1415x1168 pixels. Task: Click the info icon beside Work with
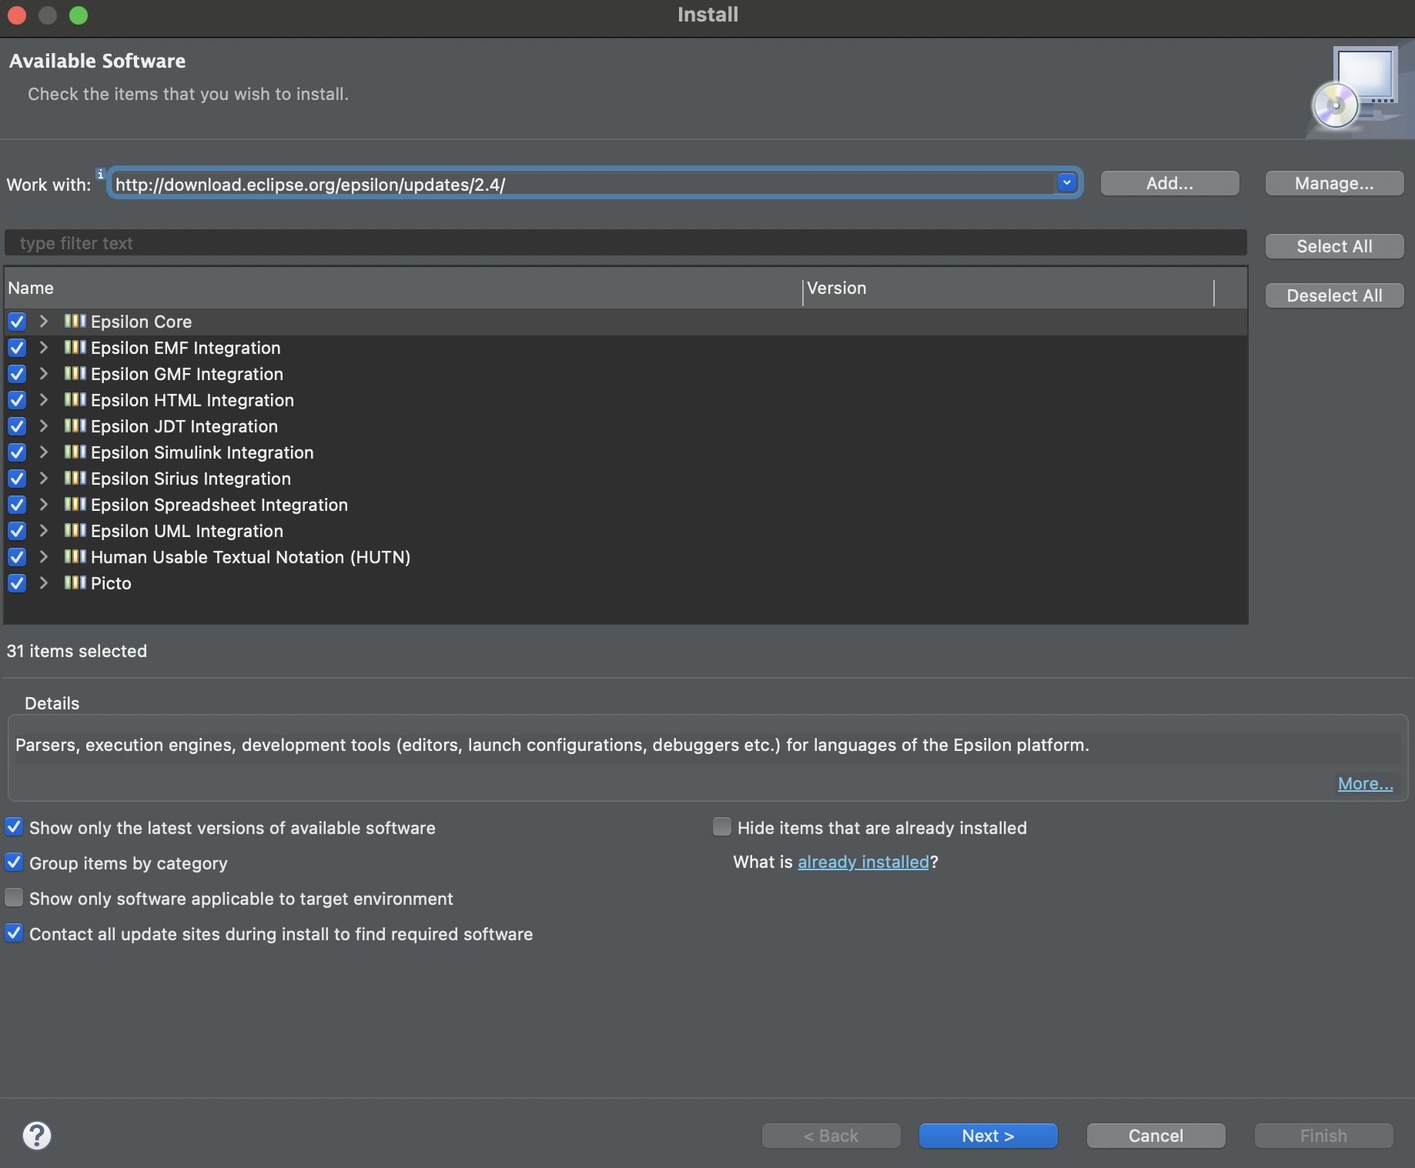click(100, 174)
